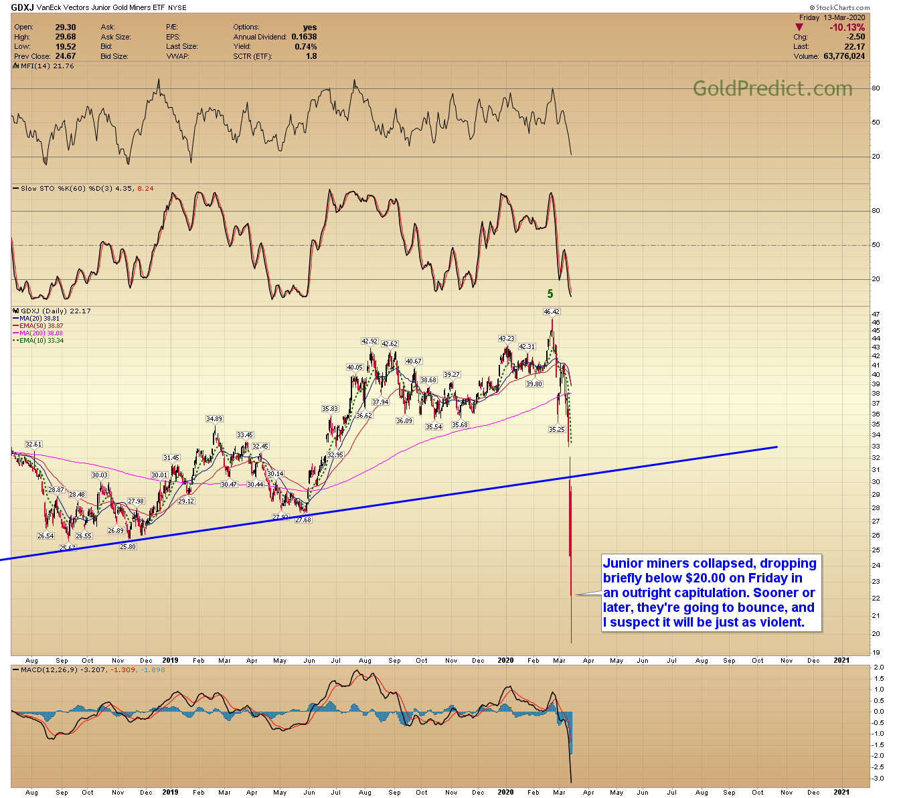Viewport: 897px width, 798px height.
Task: Click the Prev Close value 24.67
Action: (65, 56)
